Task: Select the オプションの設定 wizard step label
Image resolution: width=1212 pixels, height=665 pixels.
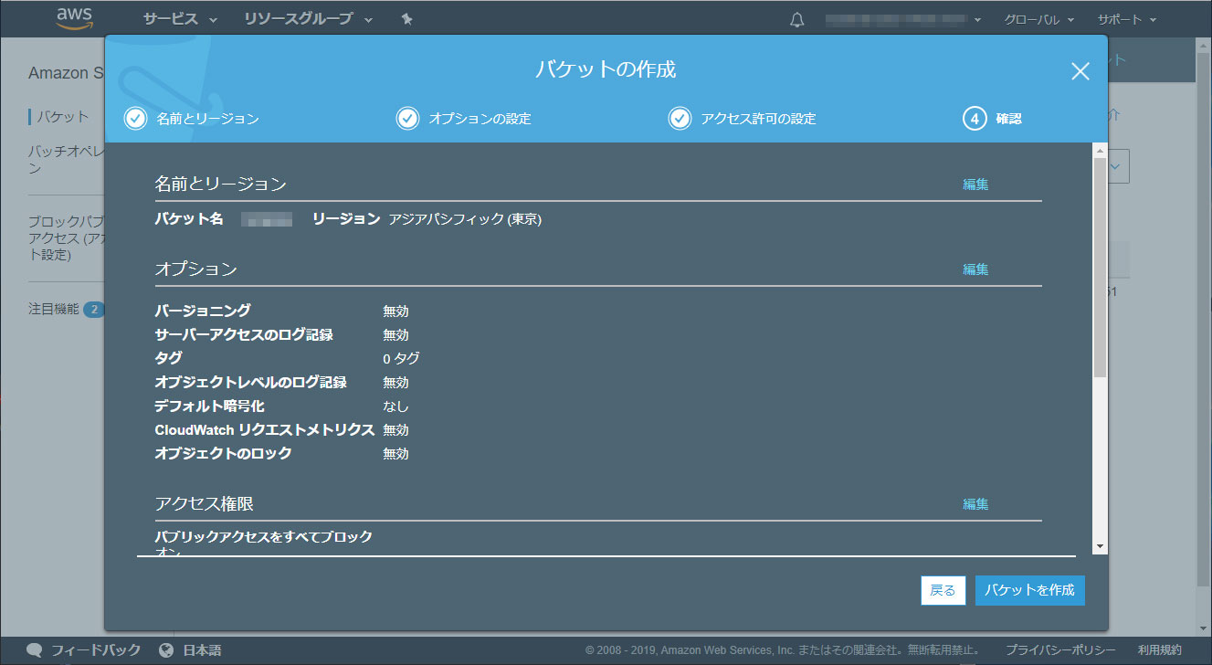Action: [480, 119]
